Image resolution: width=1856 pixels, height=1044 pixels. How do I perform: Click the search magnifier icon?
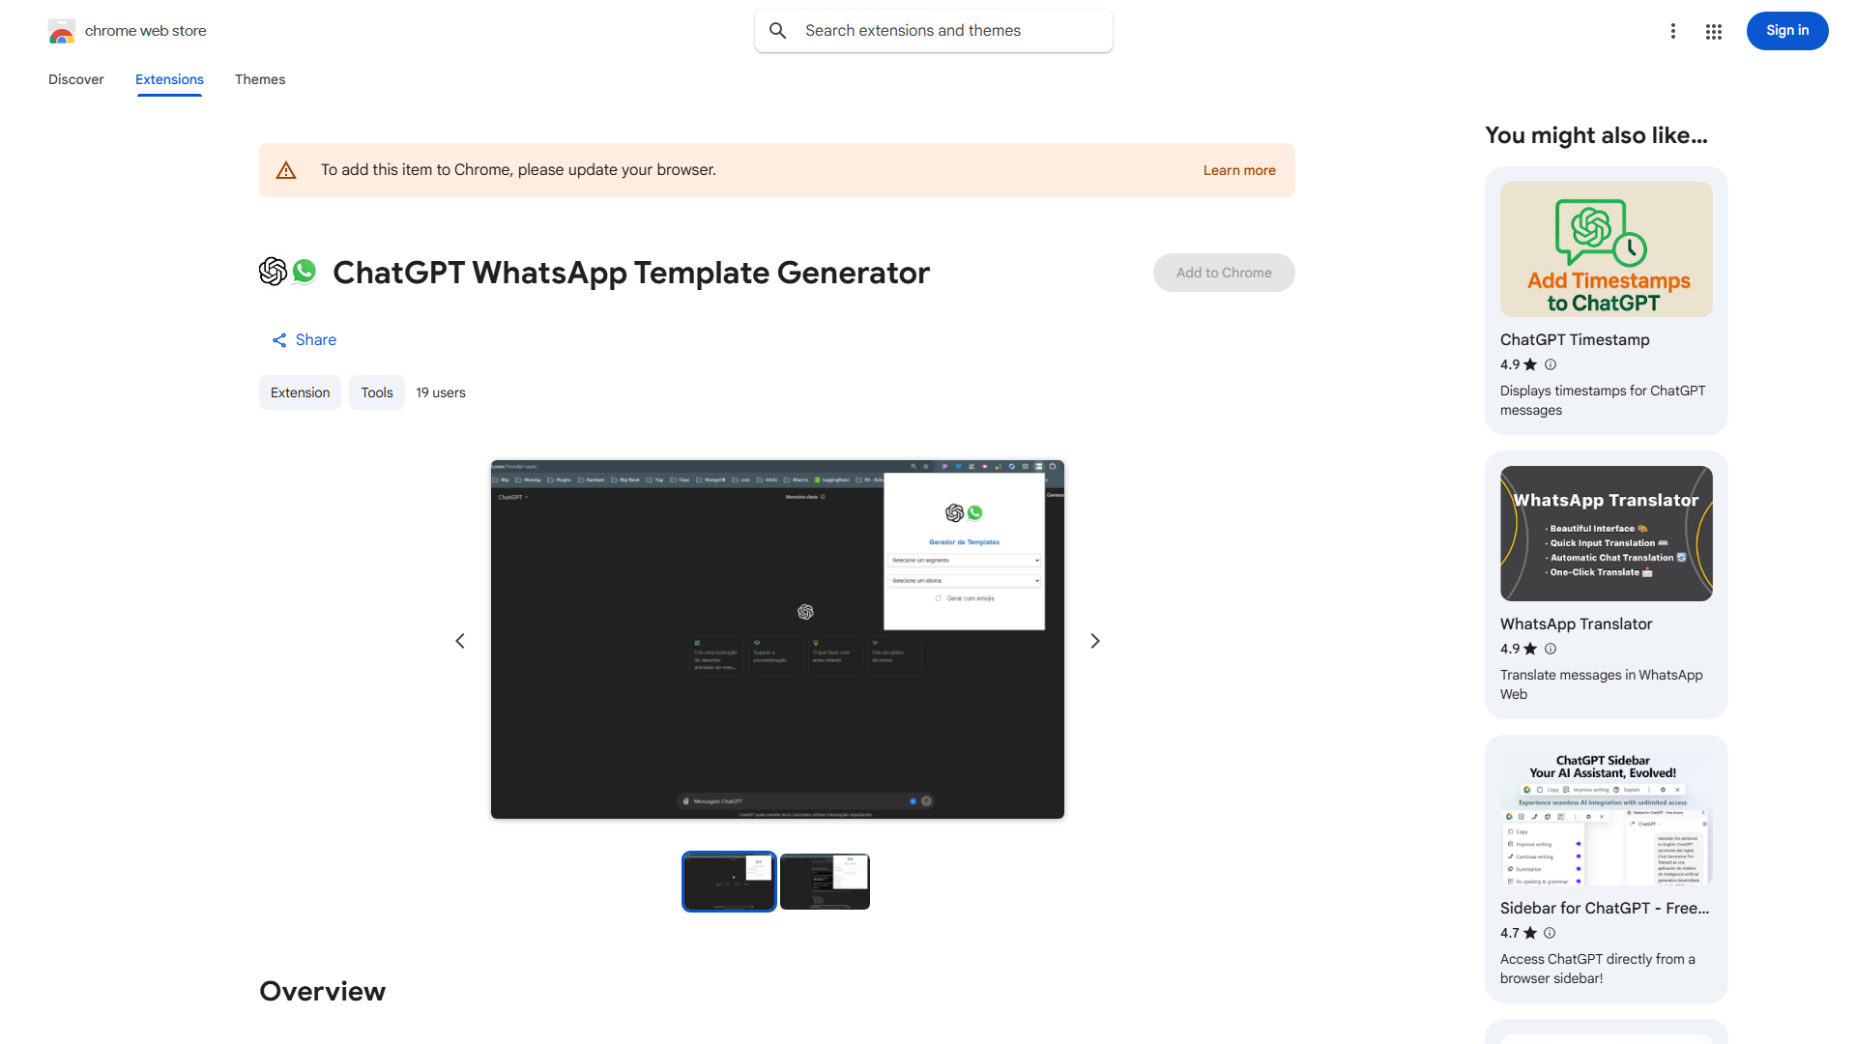(x=777, y=30)
